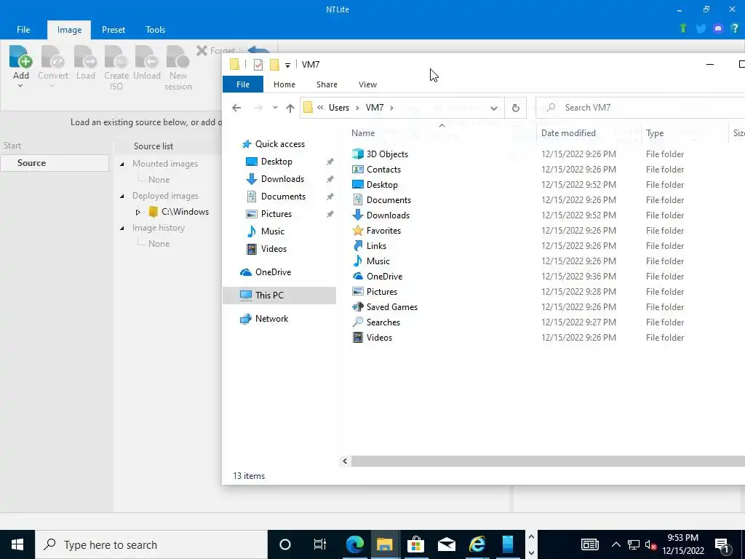Sort the file list by the Name column

(363, 133)
